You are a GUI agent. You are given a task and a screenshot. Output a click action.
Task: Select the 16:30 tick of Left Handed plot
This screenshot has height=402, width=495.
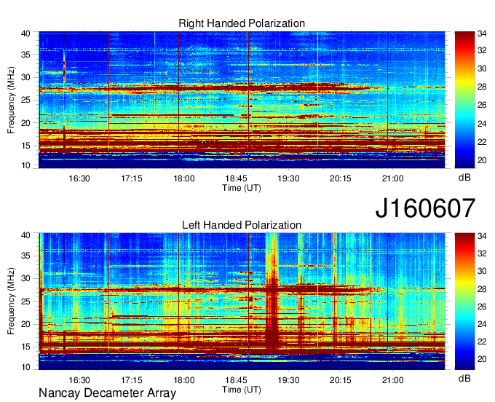79,380
